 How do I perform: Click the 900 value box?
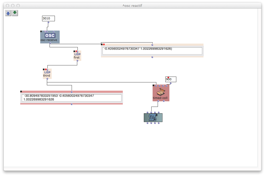(x=171, y=79)
